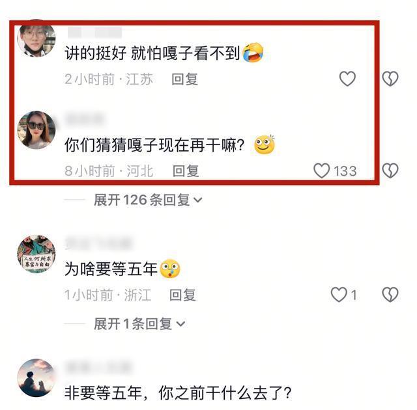Viewport: 417px width, 410px height.
Task: Reply to the 2小时前 江苏 comment
Action: pyautogui.click(x=185, y=79)
